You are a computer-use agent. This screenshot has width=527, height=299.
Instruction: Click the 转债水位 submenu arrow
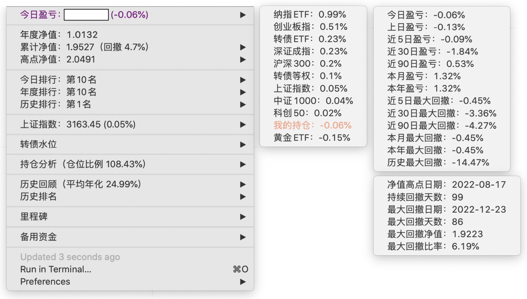tap(242, 144)
